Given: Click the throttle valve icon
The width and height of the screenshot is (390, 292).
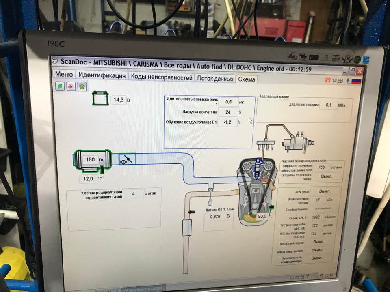Looking at the screenshot, I should click(127, 159).
